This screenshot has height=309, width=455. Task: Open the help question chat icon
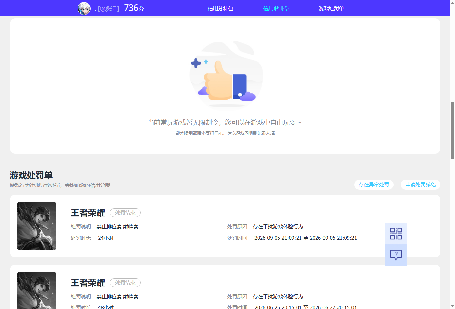click(396, 255)
